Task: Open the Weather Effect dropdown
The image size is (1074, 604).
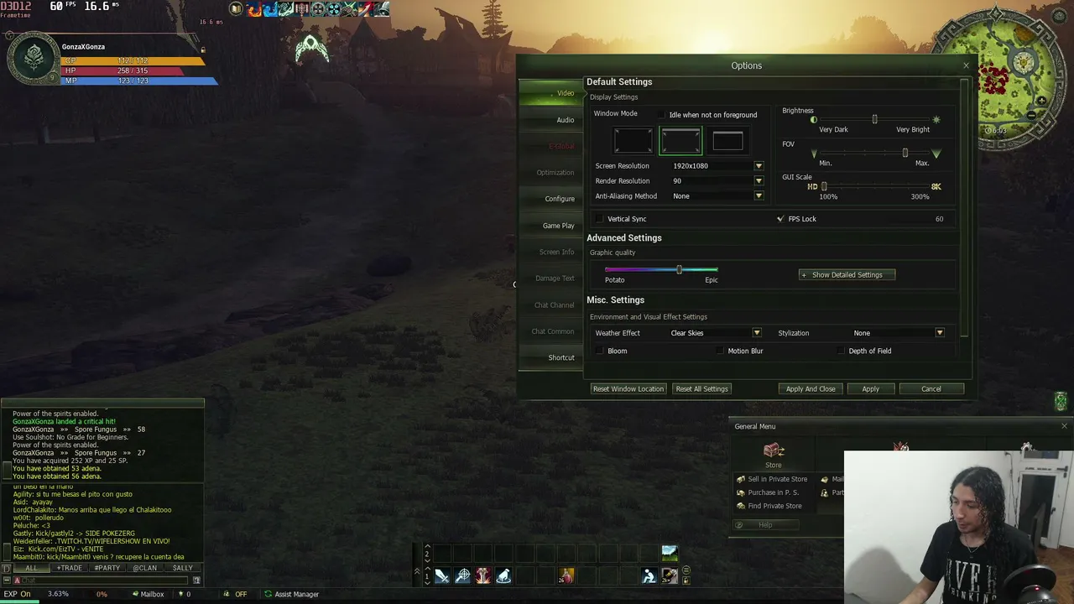Action: point(756,333)
